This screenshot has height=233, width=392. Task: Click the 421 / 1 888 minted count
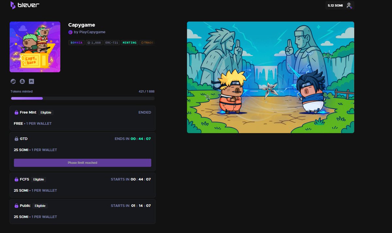point(147,92)
